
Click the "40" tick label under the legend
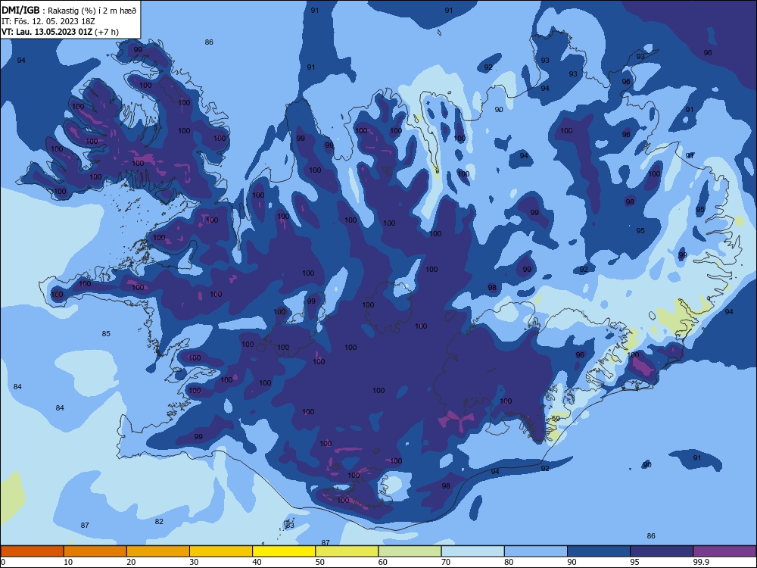tap(257, 562)
